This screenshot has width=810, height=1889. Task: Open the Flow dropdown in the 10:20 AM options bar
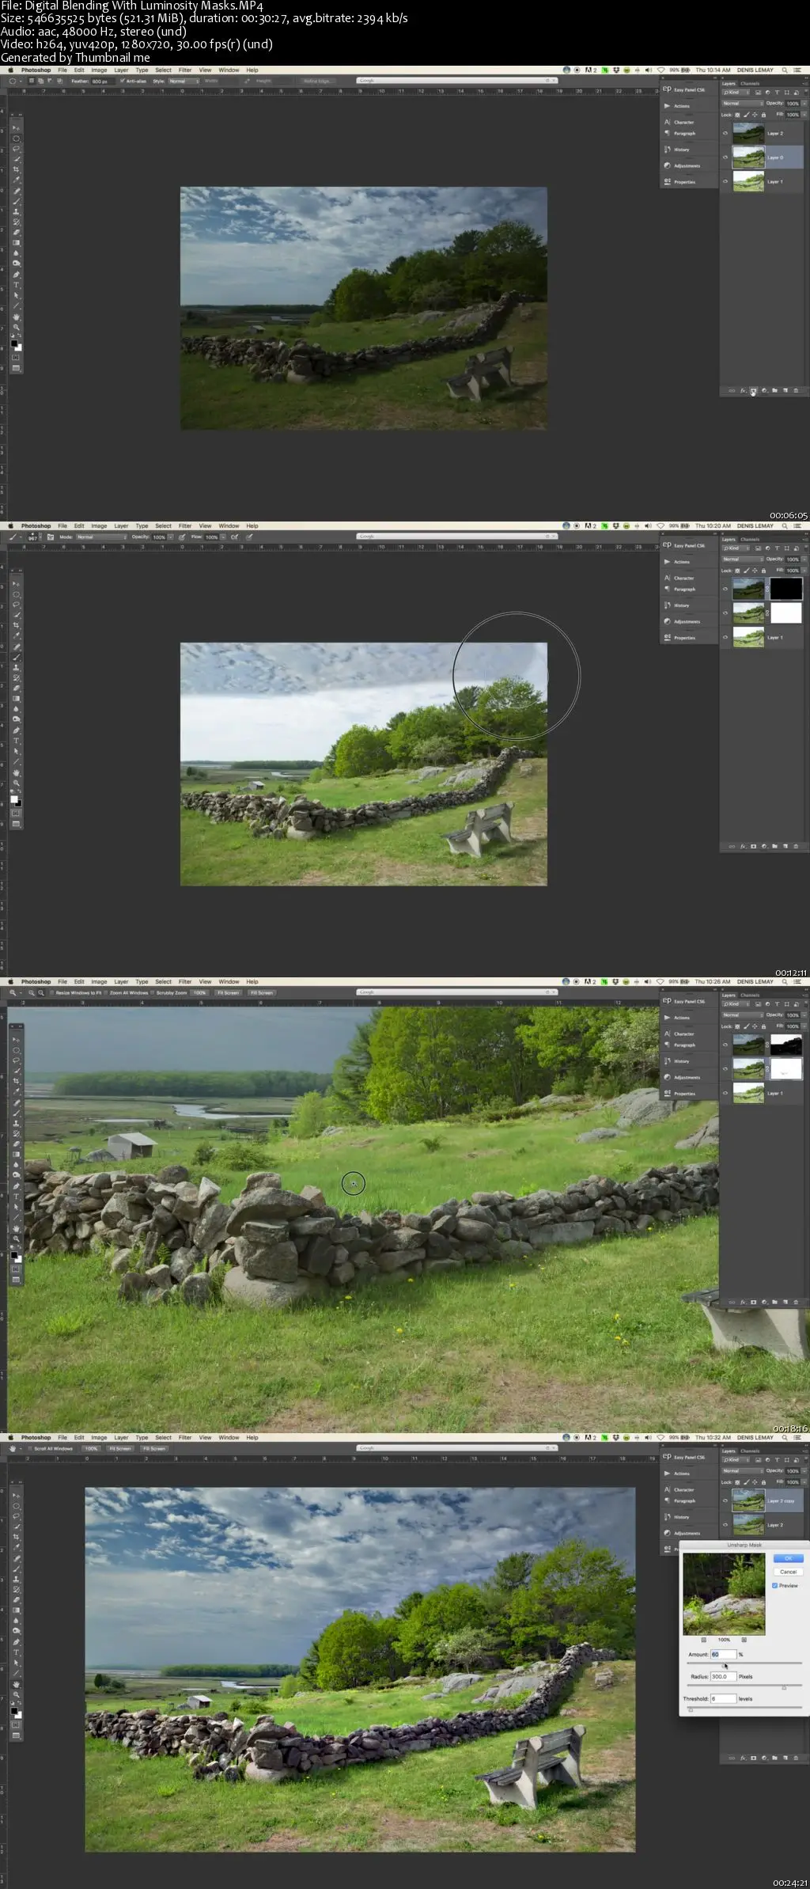[x=223, y=537]
